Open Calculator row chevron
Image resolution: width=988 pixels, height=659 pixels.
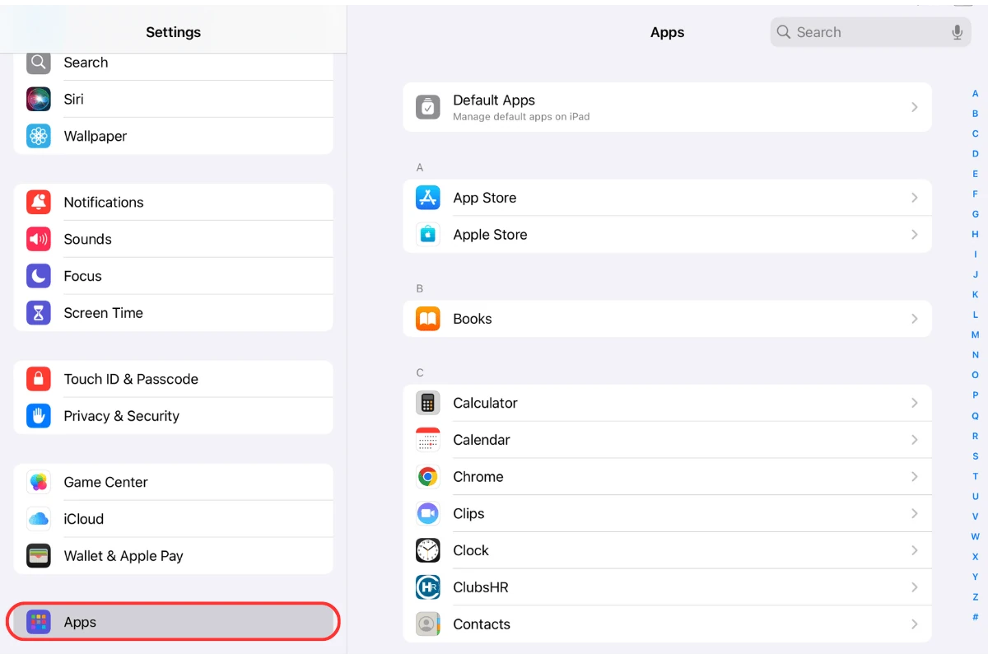pyautogui.click(x=915, y=403)
